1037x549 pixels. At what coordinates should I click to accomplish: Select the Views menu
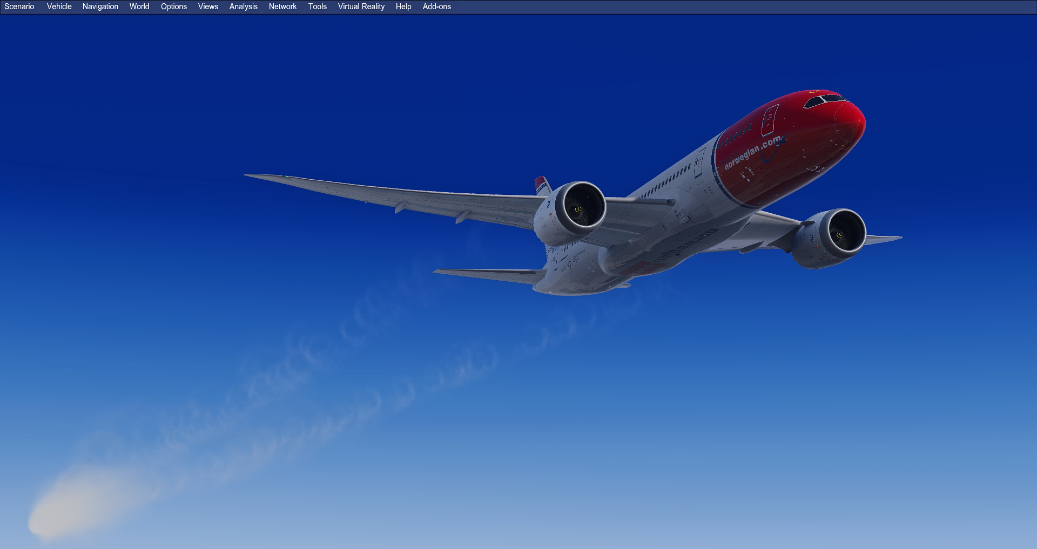click(208, 6)
